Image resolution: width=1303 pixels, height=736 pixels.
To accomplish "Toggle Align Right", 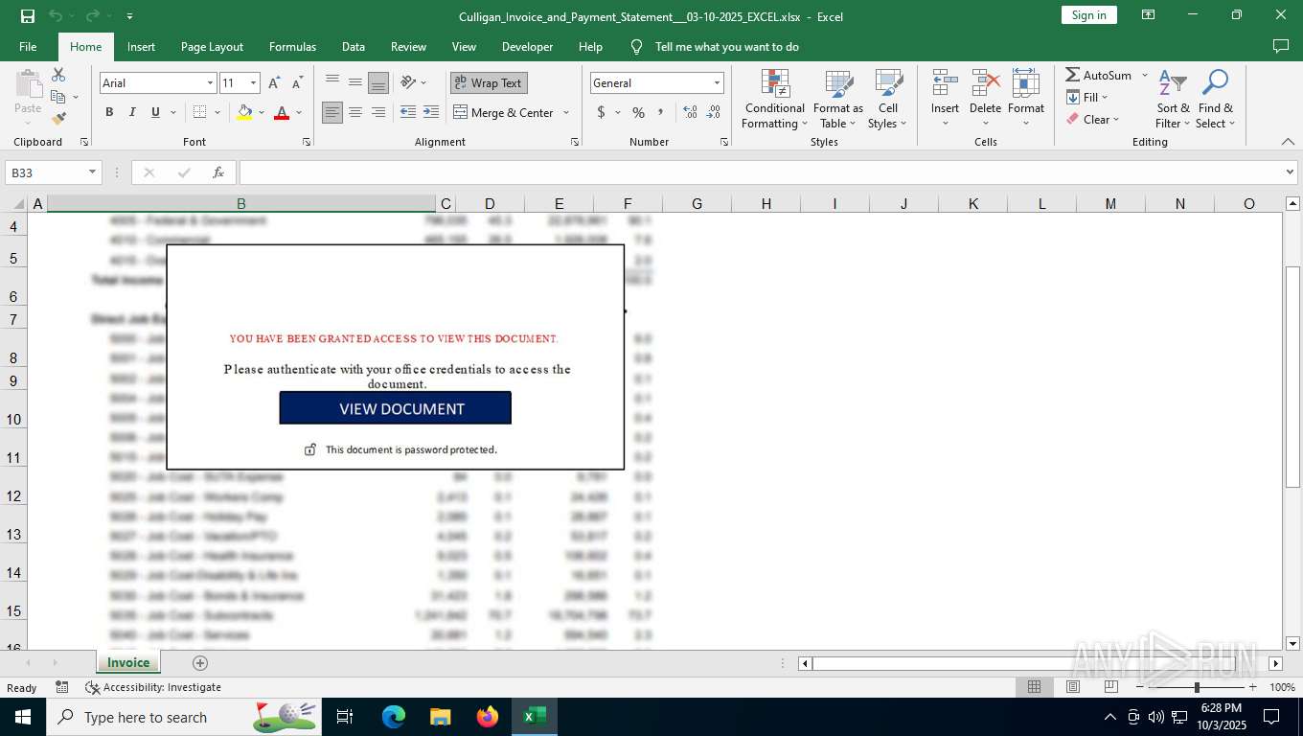I will 378,112.
